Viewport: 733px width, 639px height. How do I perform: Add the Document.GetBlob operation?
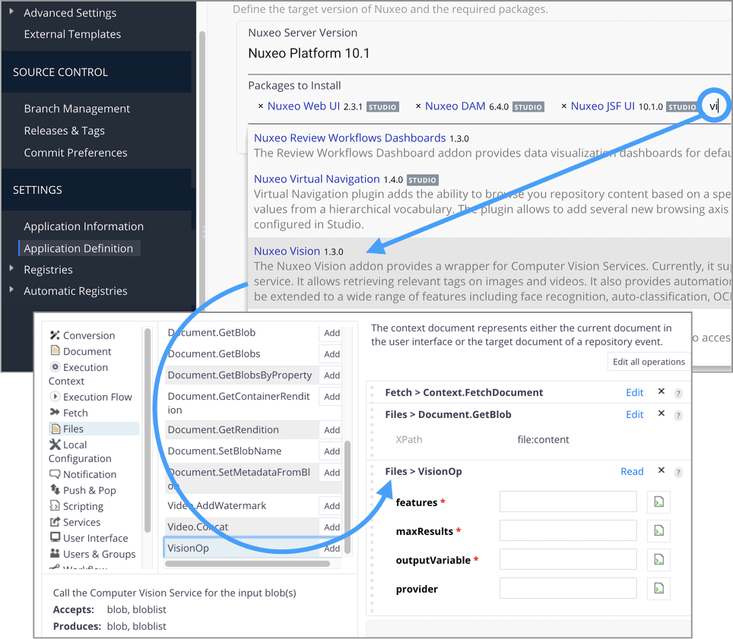332,333
